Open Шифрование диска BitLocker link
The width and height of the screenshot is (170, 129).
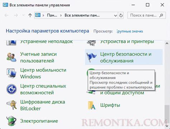[x=43, y=105]
